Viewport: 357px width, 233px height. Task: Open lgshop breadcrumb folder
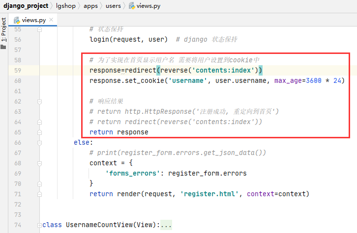pos(65,6)
